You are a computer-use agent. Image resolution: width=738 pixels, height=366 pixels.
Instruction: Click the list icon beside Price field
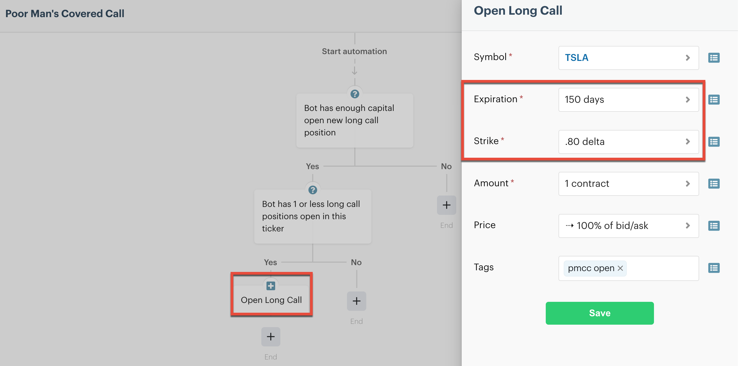[714, 226]
